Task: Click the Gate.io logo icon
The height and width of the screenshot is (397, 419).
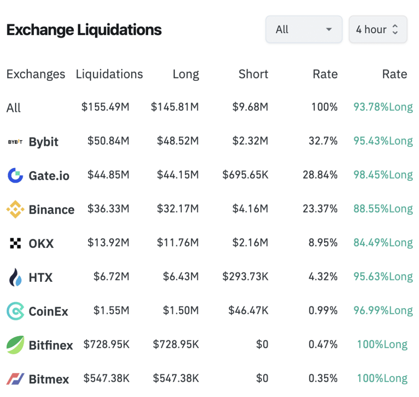Action: coord(16,175)
